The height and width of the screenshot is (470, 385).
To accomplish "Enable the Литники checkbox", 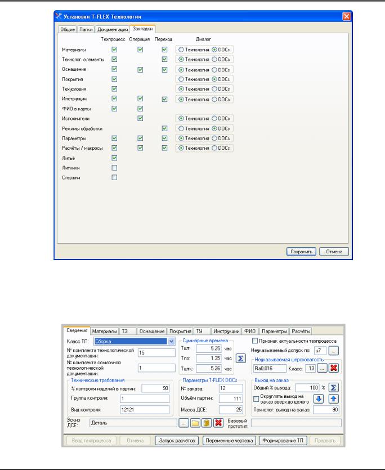I will 114,168.
